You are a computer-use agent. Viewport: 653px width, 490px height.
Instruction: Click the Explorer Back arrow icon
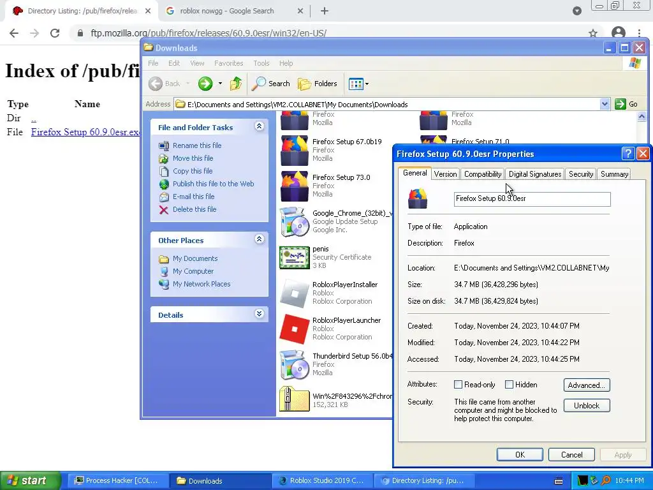tap(156, 84)
